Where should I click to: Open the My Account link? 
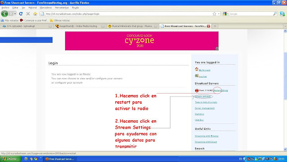click(204, 70)
